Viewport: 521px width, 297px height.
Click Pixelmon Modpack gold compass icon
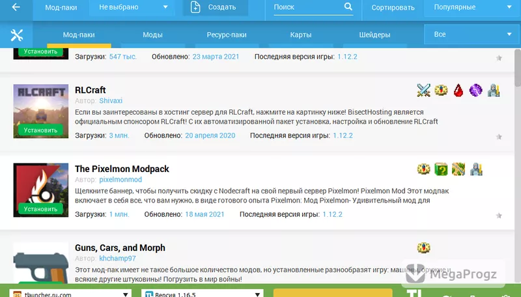coord(424,169)
